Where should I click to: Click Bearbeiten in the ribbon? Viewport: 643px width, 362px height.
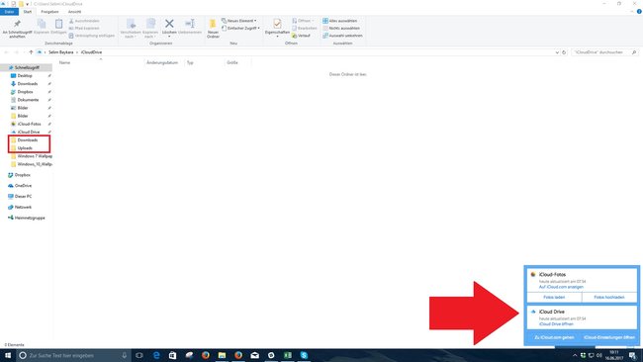[x=305, y=28]
